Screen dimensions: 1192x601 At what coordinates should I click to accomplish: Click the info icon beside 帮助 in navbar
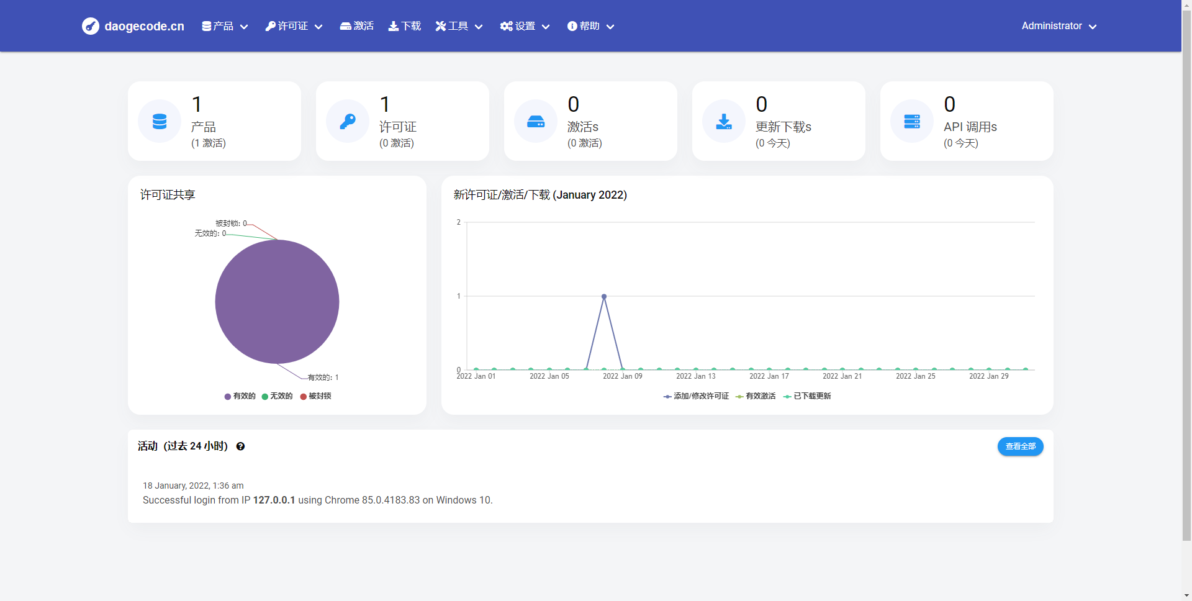(572, 26)
